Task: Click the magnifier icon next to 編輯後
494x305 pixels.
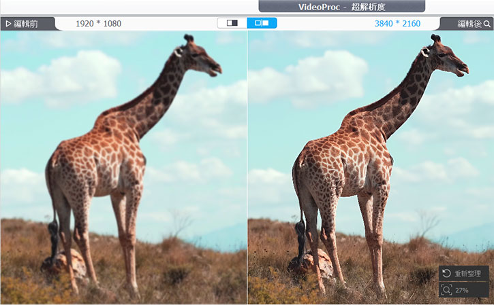Action: point(487,24)
